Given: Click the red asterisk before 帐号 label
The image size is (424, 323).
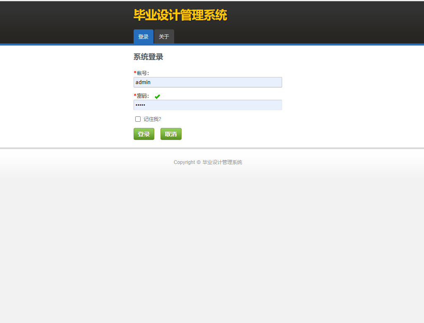Looking at the screenshot, I should (x=135, y=73).
